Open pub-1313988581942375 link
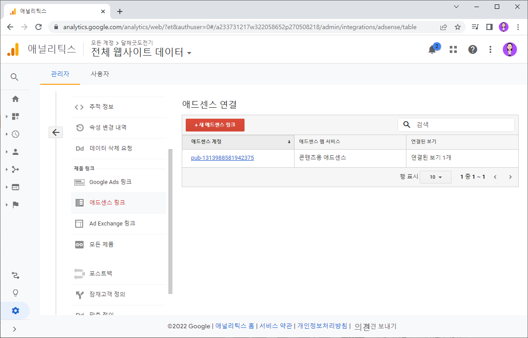 222,158
